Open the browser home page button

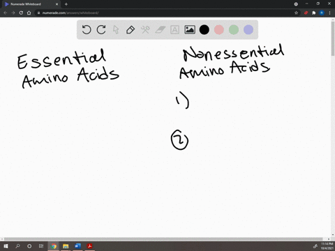[x=29, y=13]
